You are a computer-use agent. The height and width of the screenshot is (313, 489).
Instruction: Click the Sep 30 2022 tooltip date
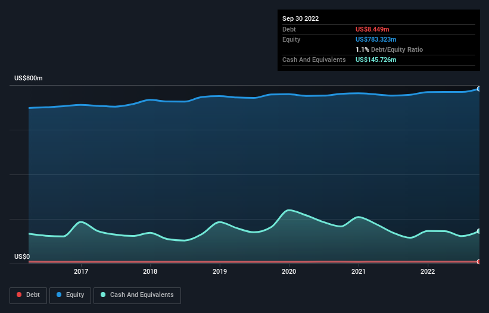(300, 18)
